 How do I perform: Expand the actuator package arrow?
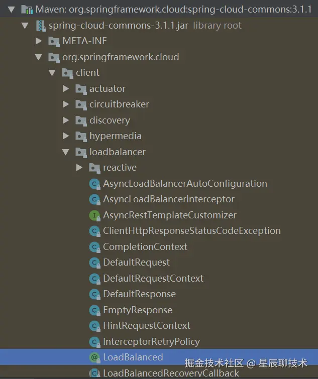(x=66, y=88)
